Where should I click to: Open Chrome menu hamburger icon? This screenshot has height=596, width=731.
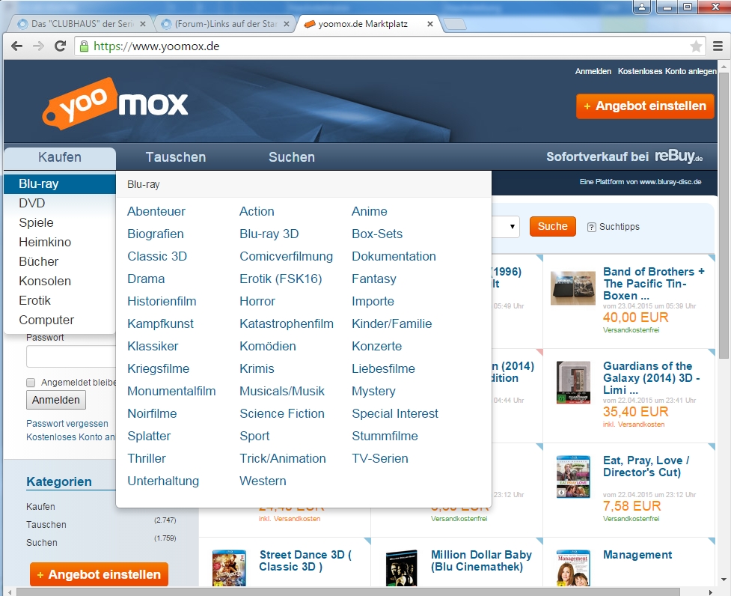[718, 46]
